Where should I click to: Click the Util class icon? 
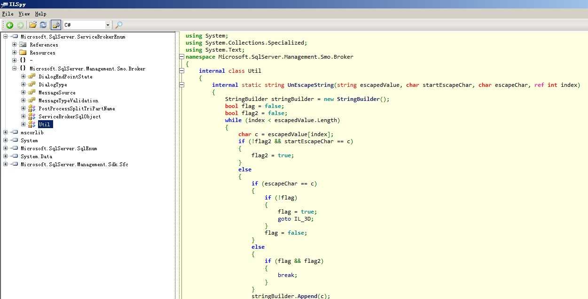(31, 124)
